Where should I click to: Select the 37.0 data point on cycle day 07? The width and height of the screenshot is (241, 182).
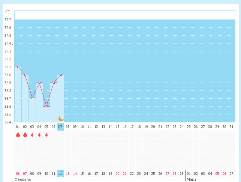pyautogui.click(x=61, y=75)
